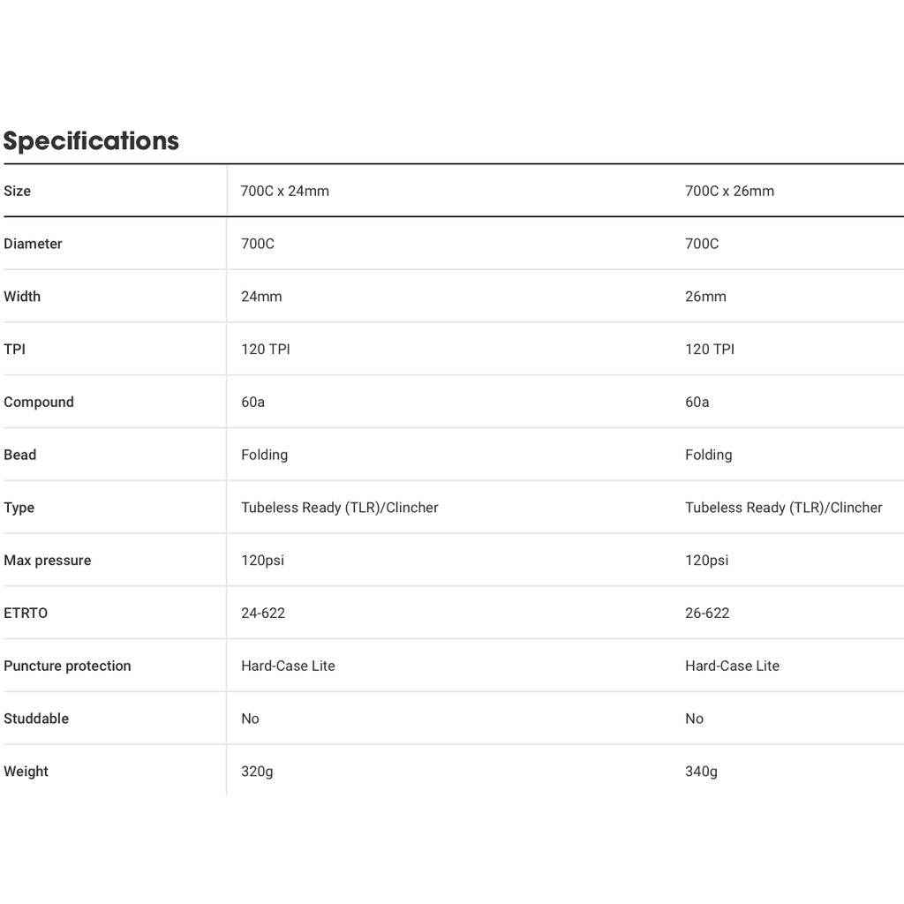
Task: Click the TPI row label
Action: coord(14,350)
